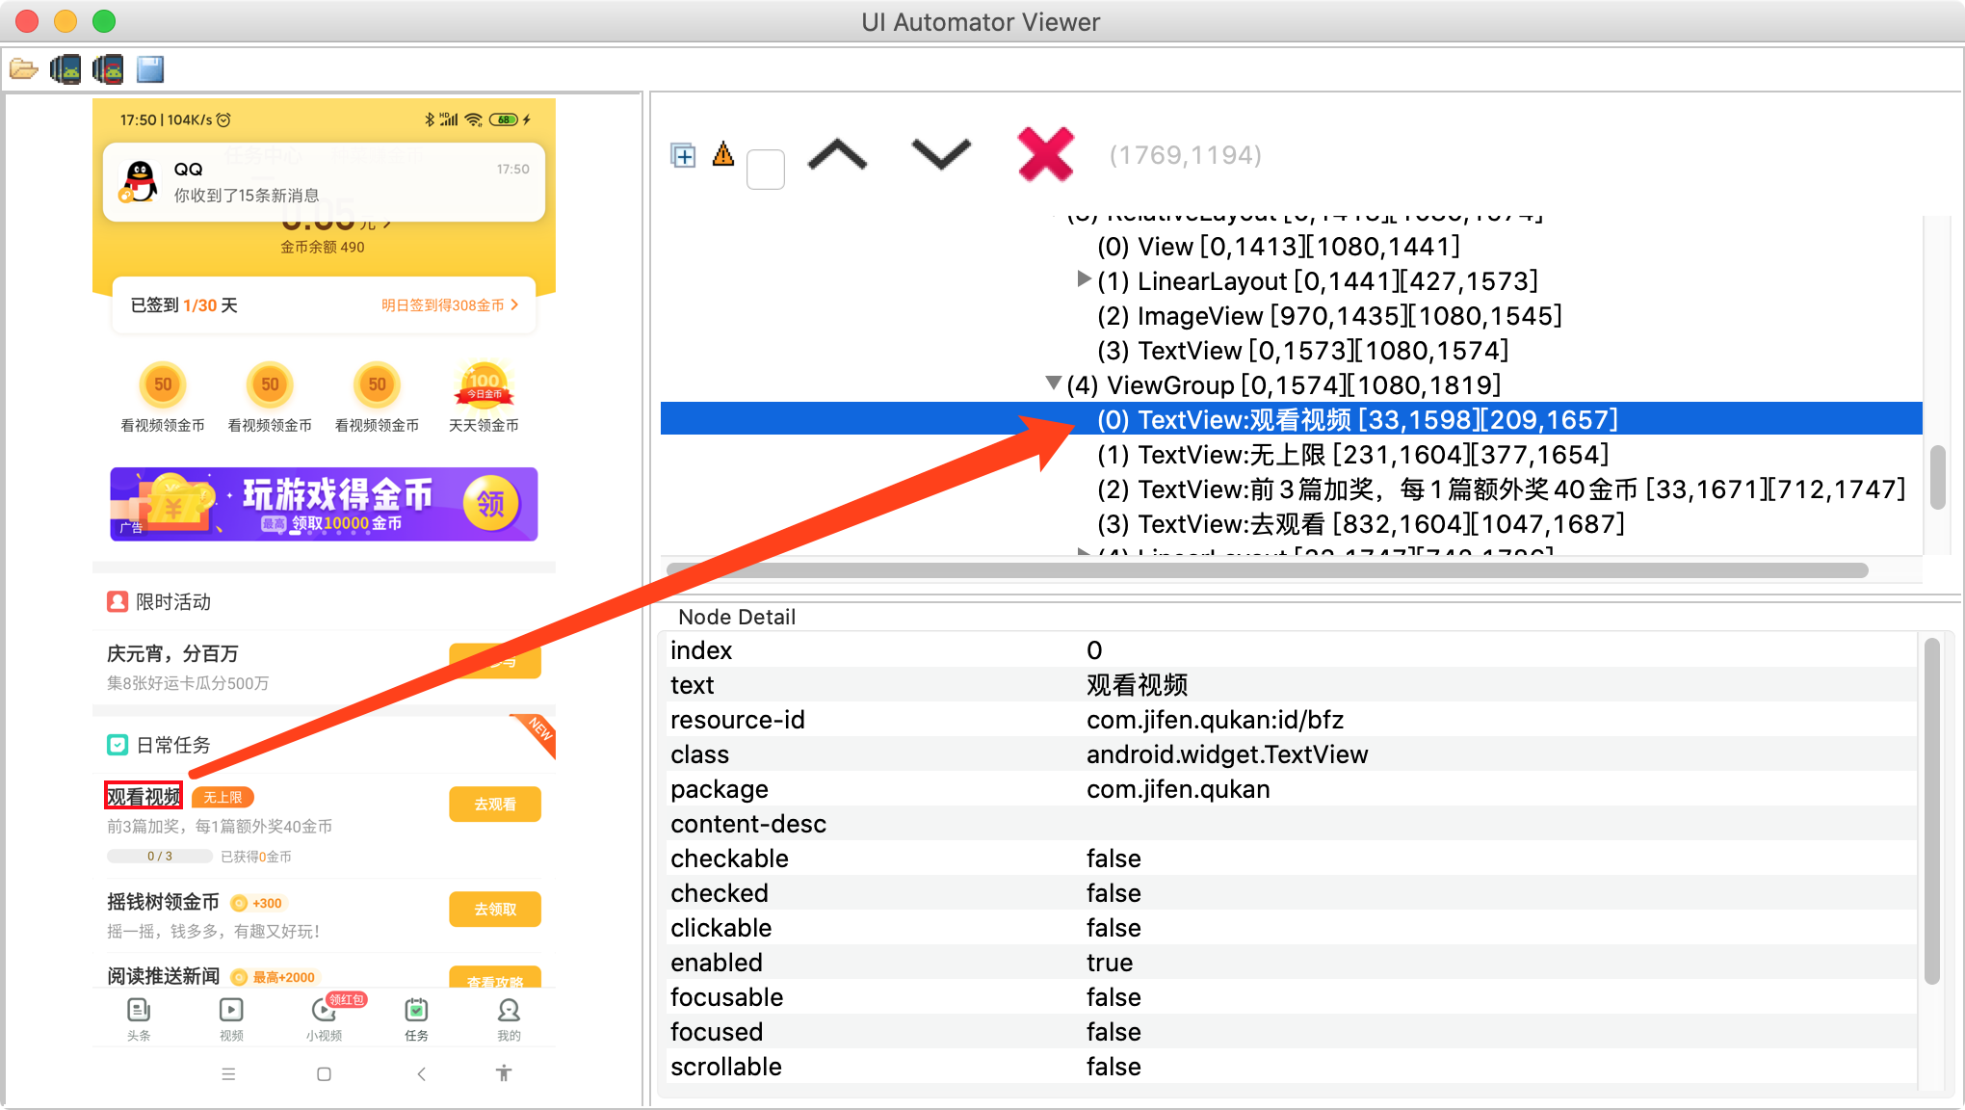Image resolution: width=1965 pixels, height=1110 pixels.
Task: Toggle the empty checkbox beside warning icon
Action: tap(766, 170)
